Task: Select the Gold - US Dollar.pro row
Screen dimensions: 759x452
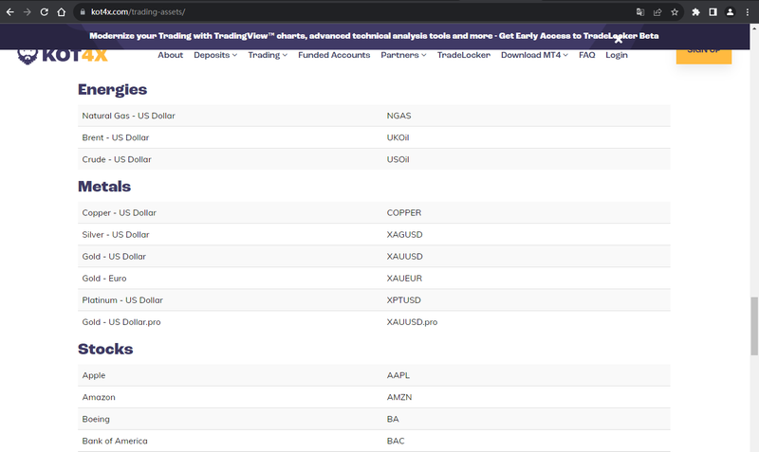Action: 374,321
